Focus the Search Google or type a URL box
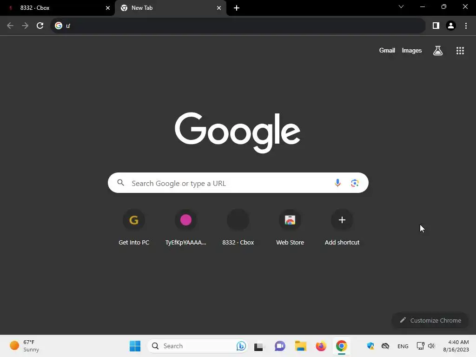This screenshot has width=476, height=357. [238, 183]
